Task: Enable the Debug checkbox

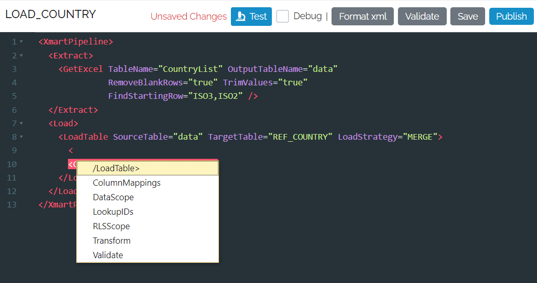Action: tap(282, 17)
